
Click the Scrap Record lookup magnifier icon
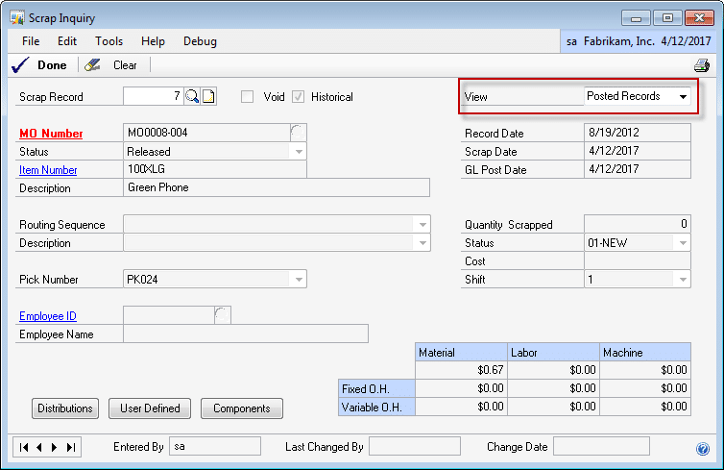192,96
